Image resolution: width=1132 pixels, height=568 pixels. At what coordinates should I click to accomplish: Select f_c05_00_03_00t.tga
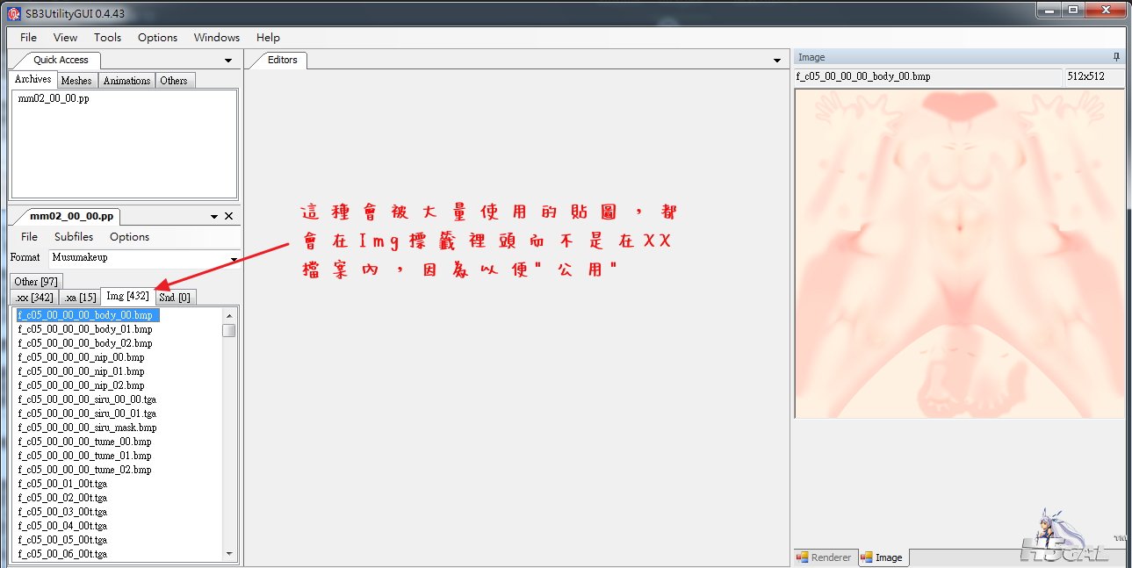(x=62, y=512)
